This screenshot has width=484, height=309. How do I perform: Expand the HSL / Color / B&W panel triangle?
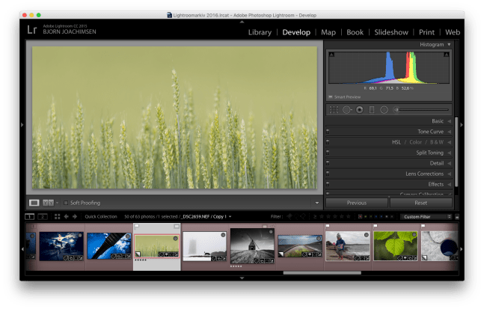pos(450,142)
